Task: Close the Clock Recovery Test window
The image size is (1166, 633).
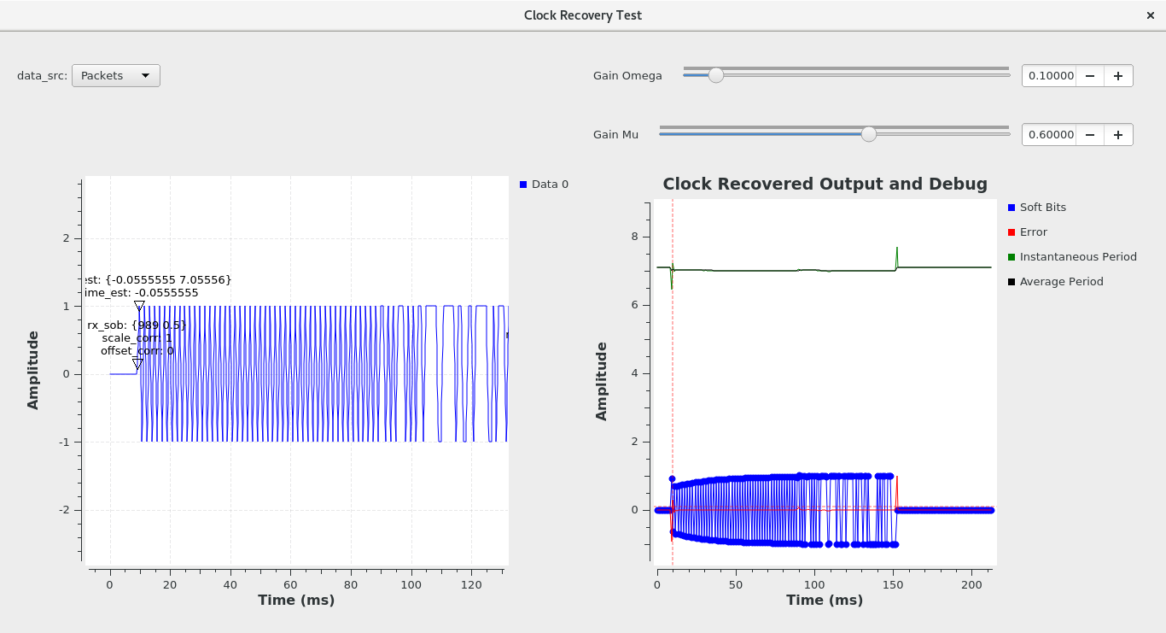Action: pos(1151,15)
